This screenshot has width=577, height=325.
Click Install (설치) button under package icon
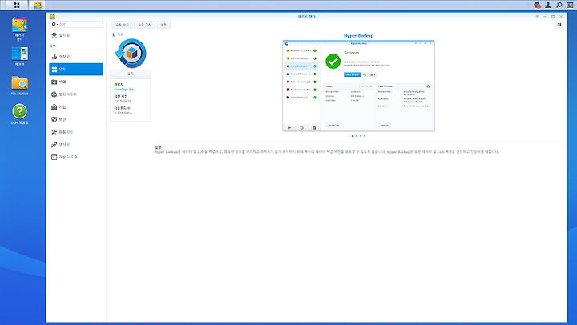point(131,74)
